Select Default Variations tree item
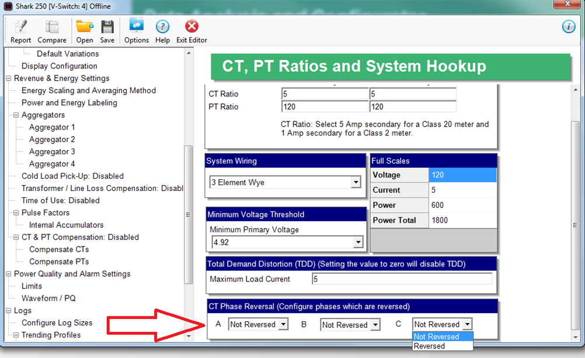 pyautogui.click(x=68, y=54)
